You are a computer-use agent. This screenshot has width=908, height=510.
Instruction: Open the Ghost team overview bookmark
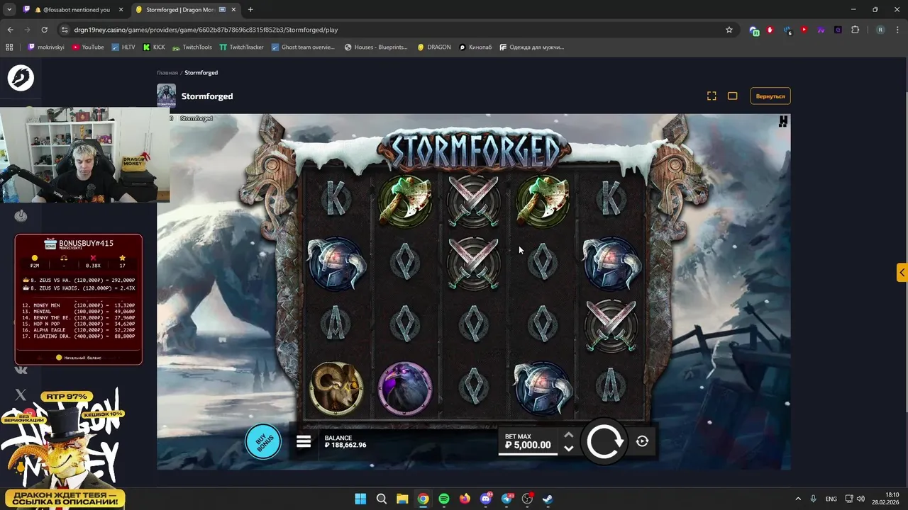tap(302, 47)
